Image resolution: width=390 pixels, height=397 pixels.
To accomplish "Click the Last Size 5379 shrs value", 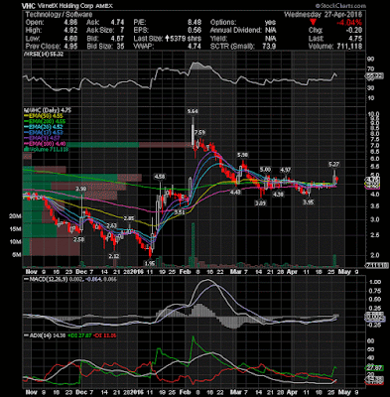I will pyautogui.click(x=186, y=39).
